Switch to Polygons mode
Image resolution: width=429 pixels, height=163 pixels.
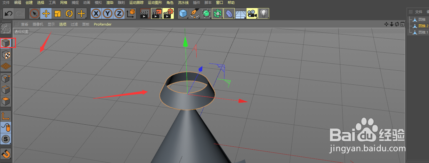coord(6,102)
